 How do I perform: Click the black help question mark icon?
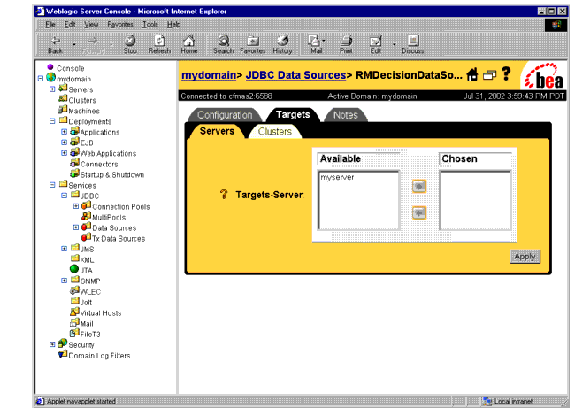pyautogui.click(x=506, y=73)
